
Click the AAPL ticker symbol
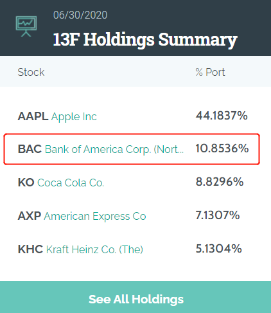[33, 116]
